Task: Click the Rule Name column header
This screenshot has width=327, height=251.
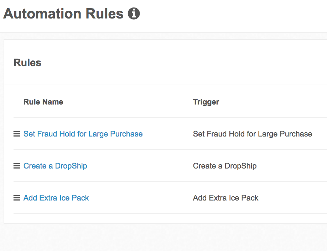Action: click(43, 102)
